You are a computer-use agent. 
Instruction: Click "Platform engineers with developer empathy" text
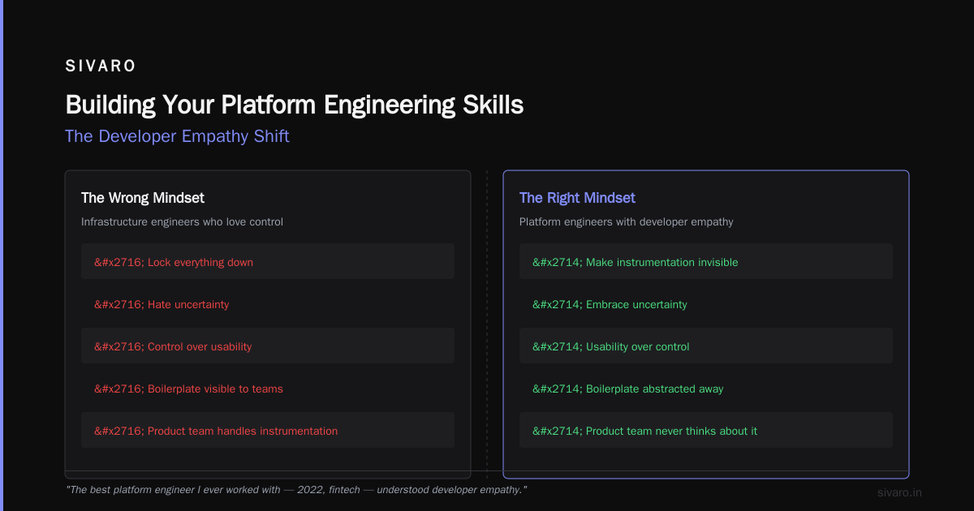(x=626, y=221)
